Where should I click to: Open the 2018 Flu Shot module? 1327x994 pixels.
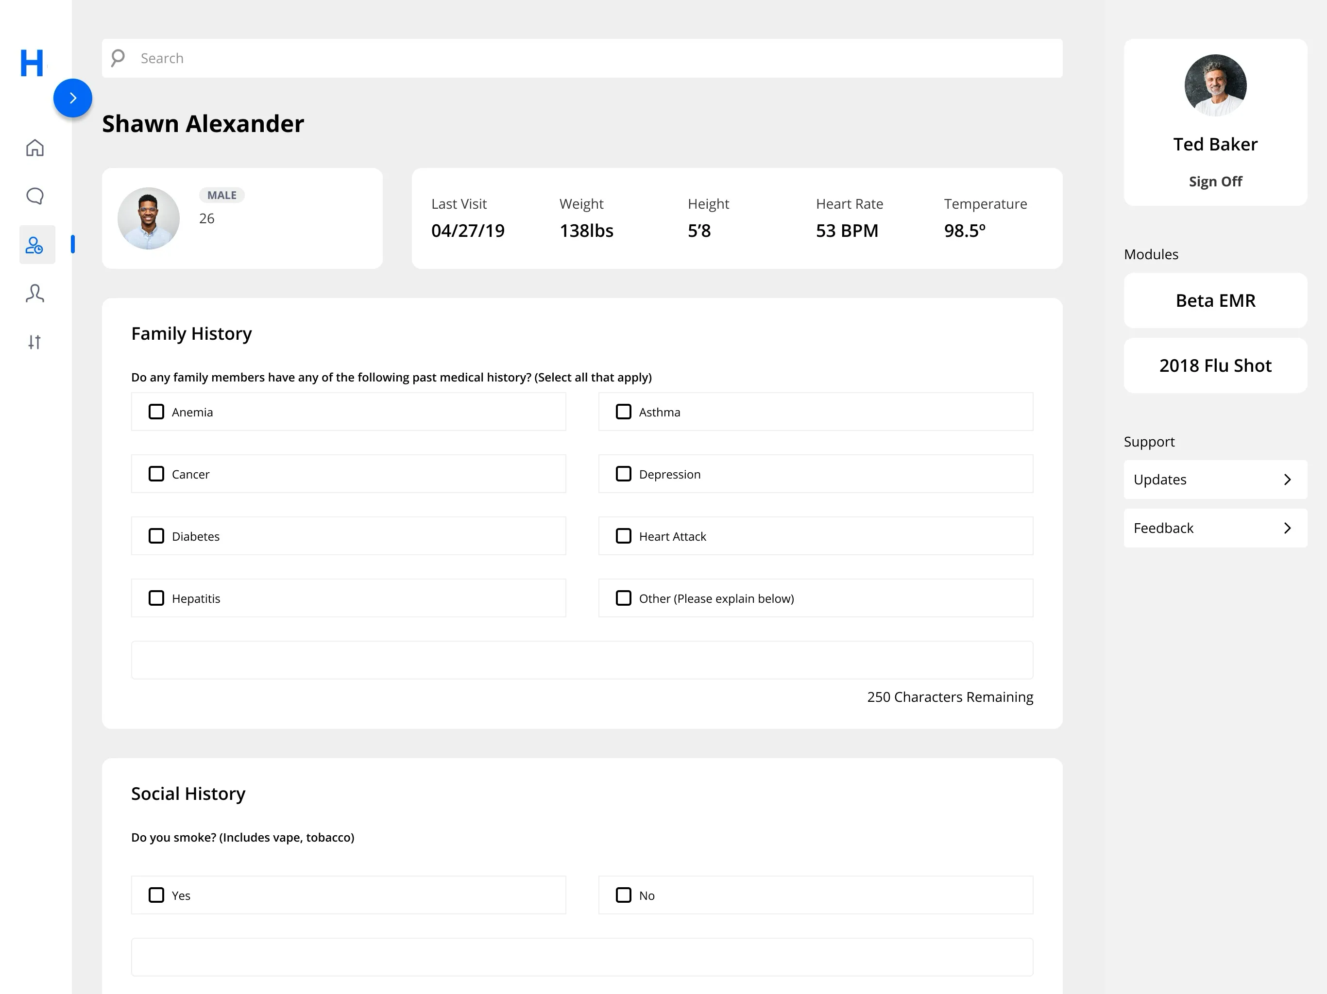(1215, 365)
